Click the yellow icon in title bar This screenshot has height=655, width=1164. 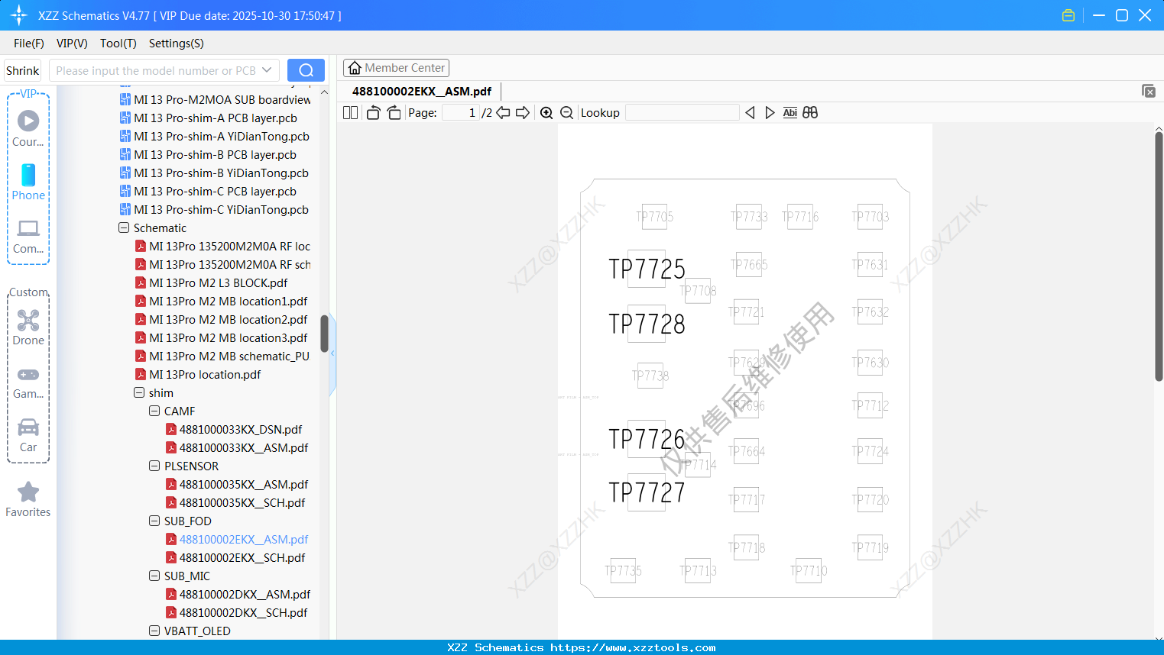(x=1068, y=15)
